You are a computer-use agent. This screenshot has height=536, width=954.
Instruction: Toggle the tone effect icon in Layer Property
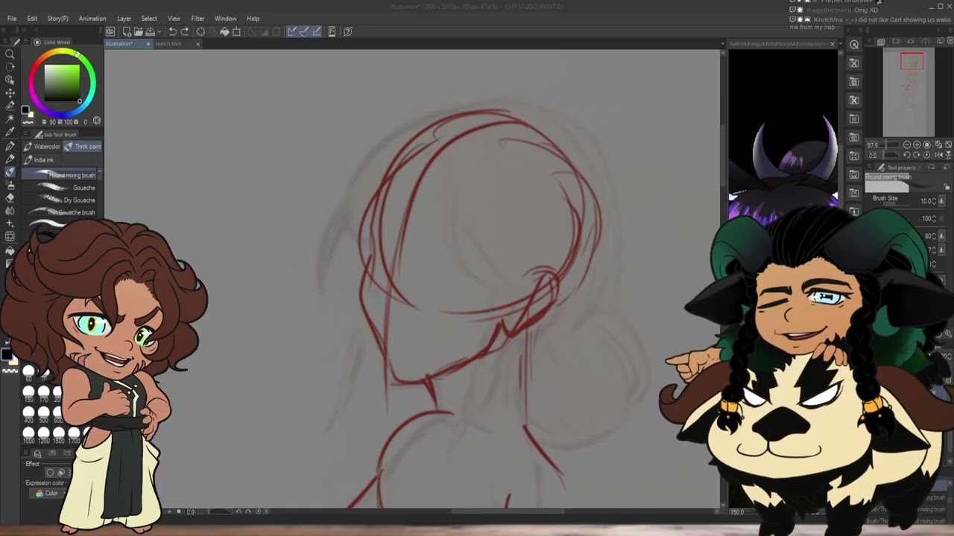(61, 472)
